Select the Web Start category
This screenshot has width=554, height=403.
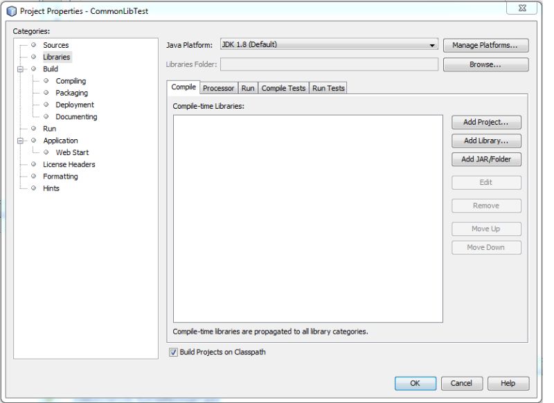click(x=71, y=152)
